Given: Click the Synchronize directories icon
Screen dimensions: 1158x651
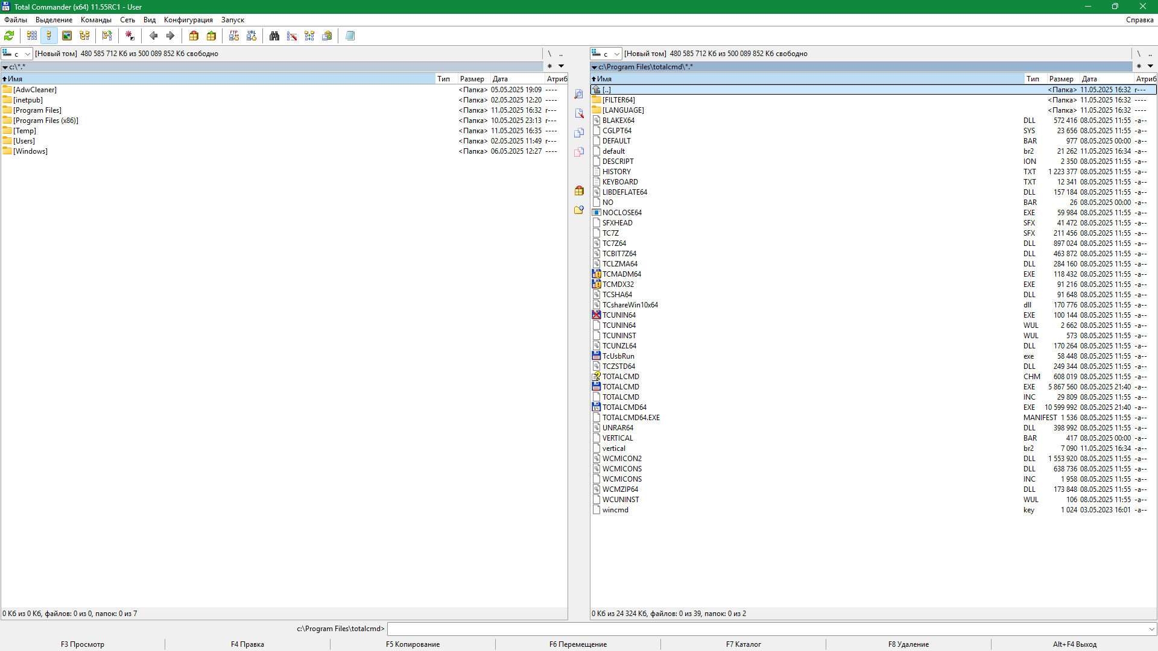Looking at the screenshot, I should click(309, 36).
